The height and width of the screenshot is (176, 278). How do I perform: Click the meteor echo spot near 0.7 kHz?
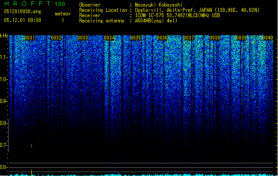[31, 146]
